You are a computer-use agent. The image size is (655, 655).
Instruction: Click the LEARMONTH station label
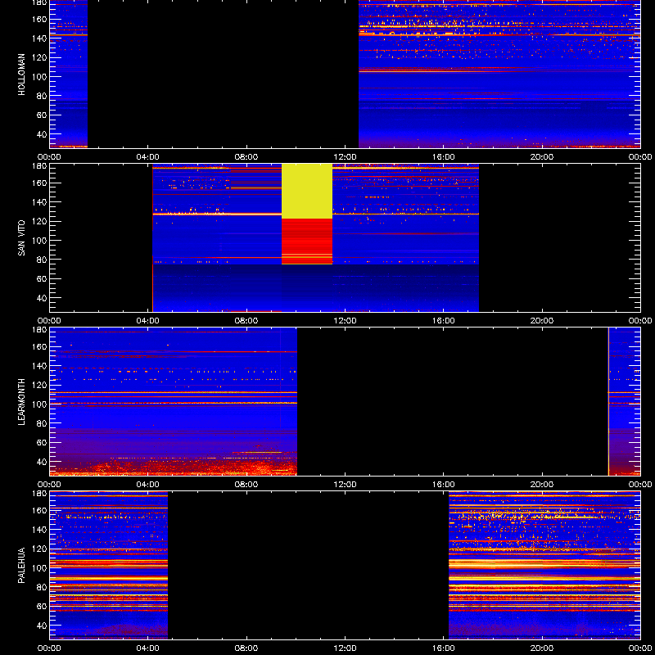22,402
